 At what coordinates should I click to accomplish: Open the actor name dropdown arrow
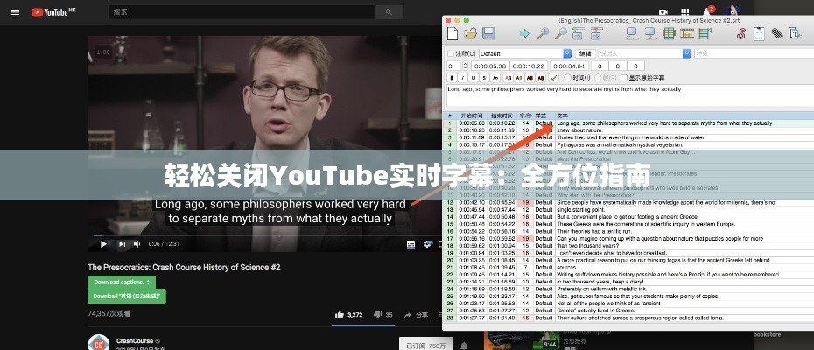[687, 53]
